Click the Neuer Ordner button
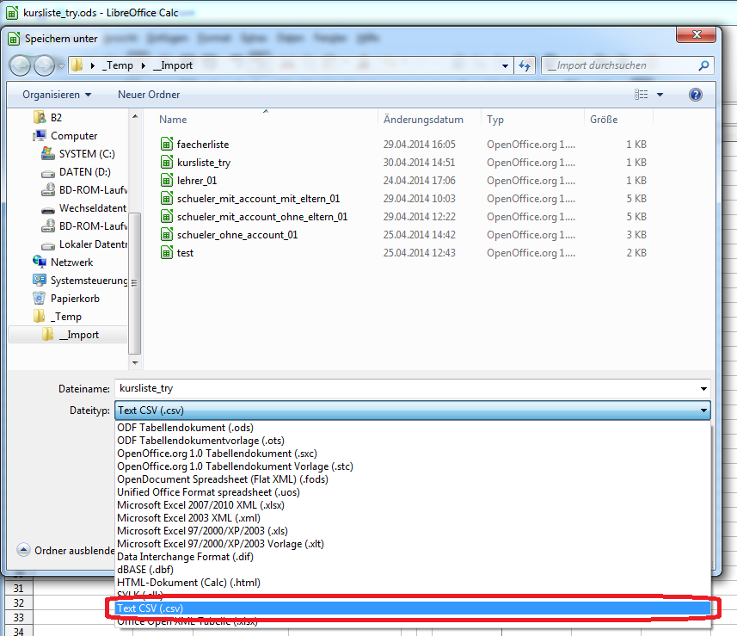Viewport: 737px width, 636px height. coord(149,95)
